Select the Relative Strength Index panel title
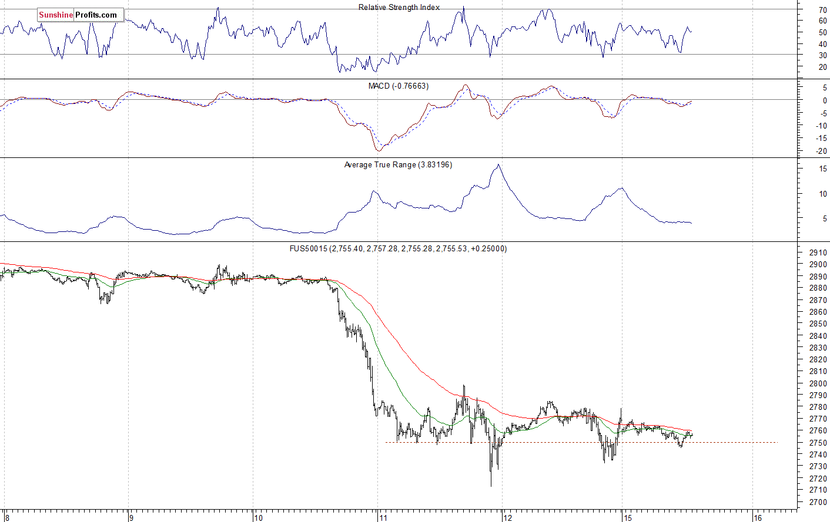Viewport: 830px width, 522px height. coord(399,8)
